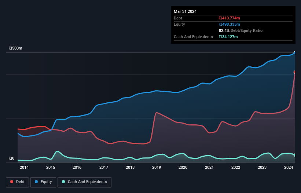Click the 2015 x-axis label
This screenshot has height=193, width=301.
tap(51, 167)
